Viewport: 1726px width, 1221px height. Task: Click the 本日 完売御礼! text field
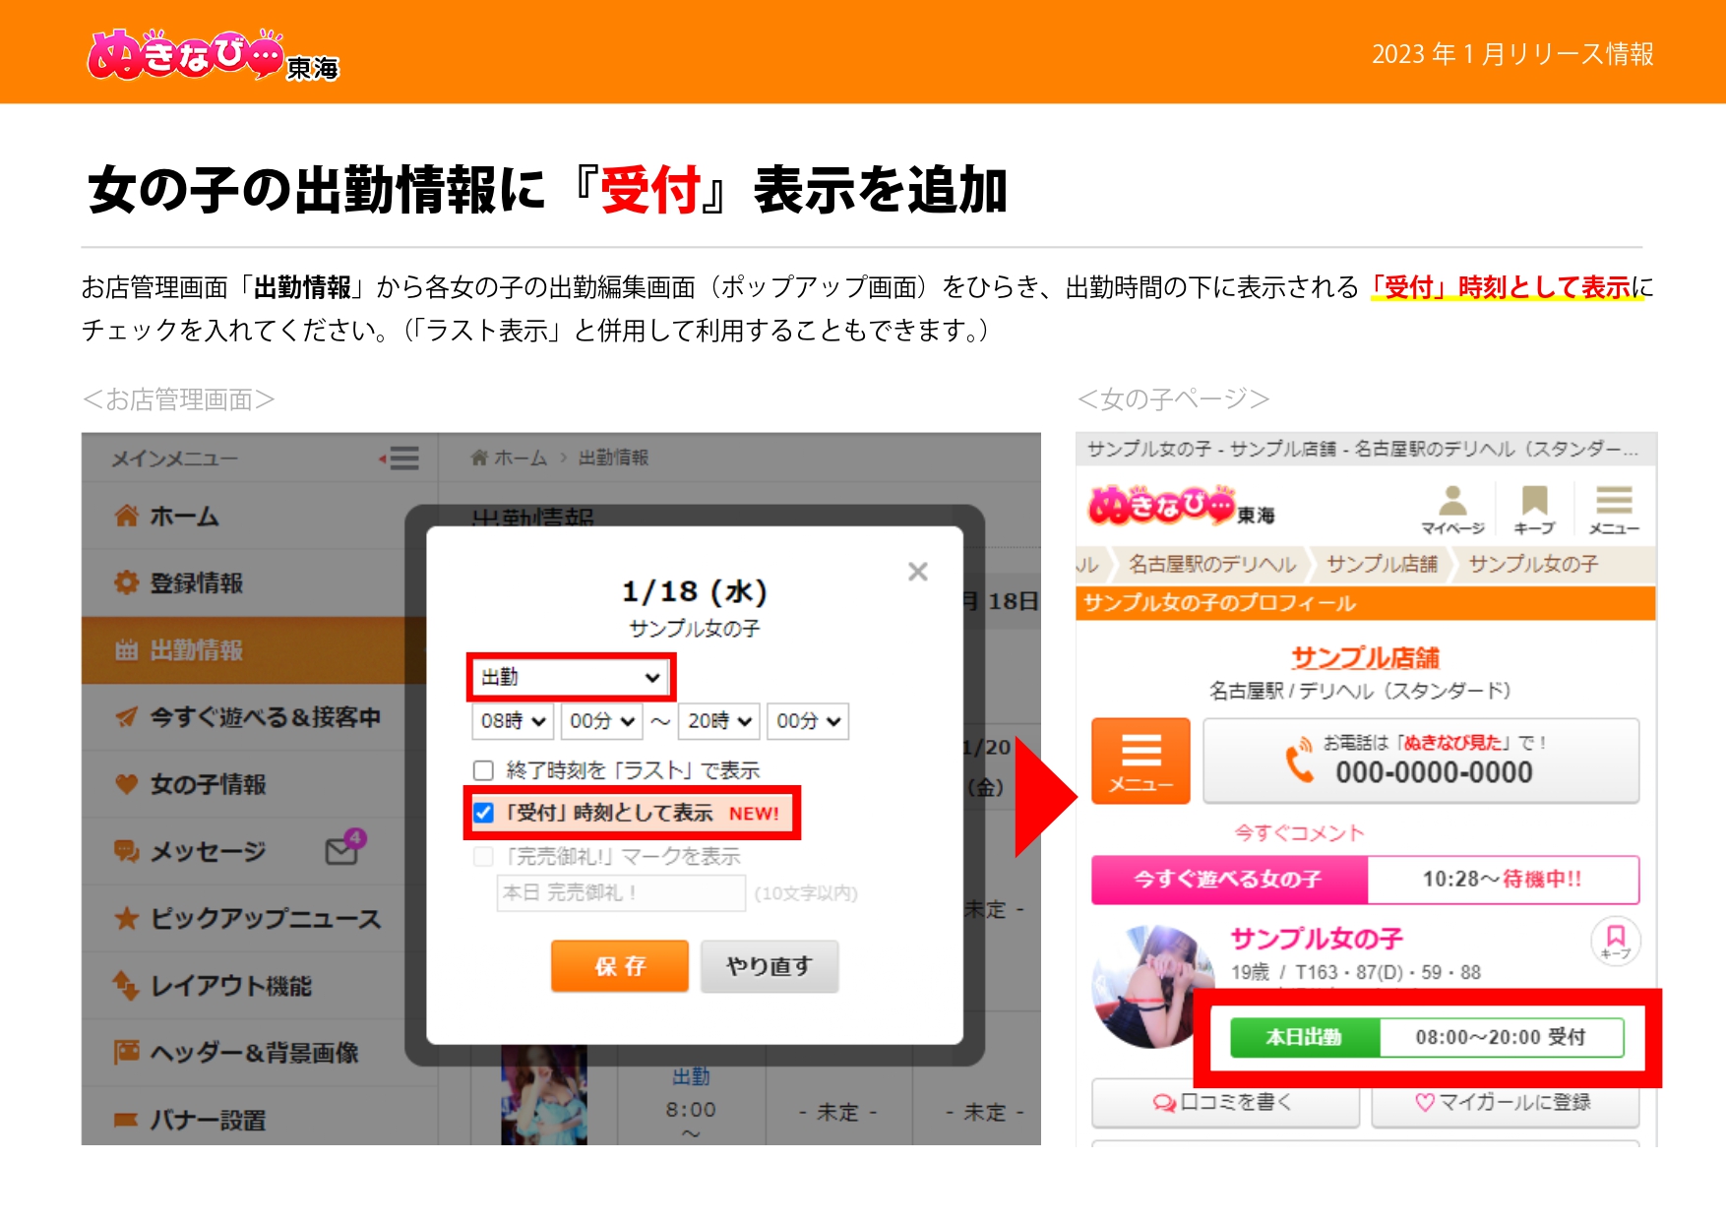(x=621, y=893)
